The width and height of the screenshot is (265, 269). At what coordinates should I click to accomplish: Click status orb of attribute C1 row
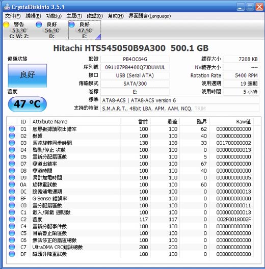(x=12, y=212)
